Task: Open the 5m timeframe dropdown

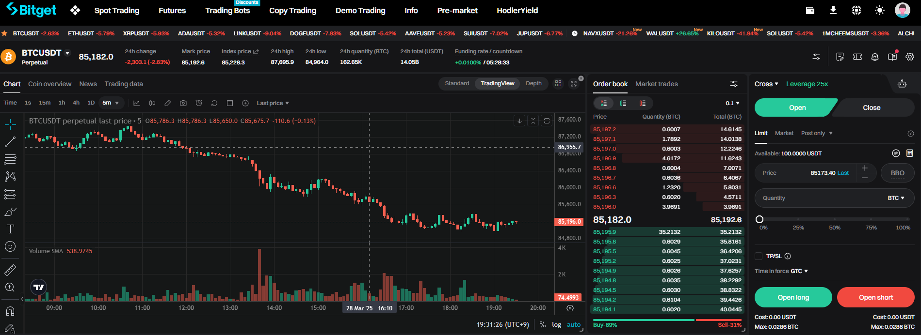Action: pyautogui.click(x=111, y=103)
